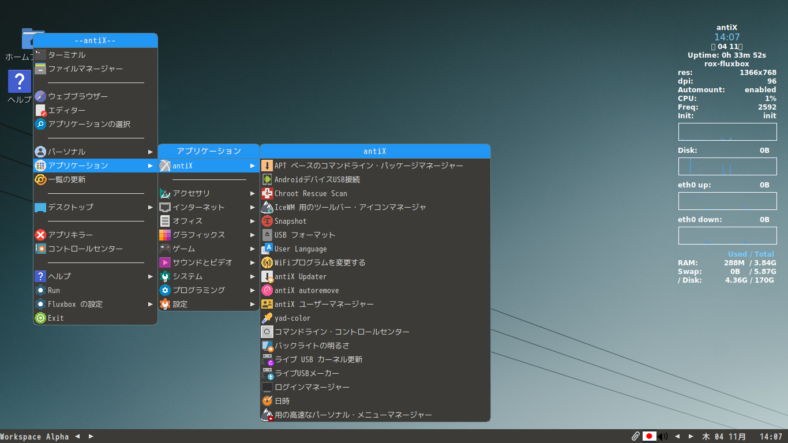Click the terminal icon beside ターミナル
The width and height of the screenshot is (788, 443).
coord(40,55)
